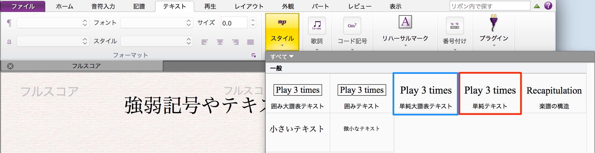The height and width of the screenshot is (153, 595).
Task: Open the フォーマット dialog launcher
Action: pos(254,55)
